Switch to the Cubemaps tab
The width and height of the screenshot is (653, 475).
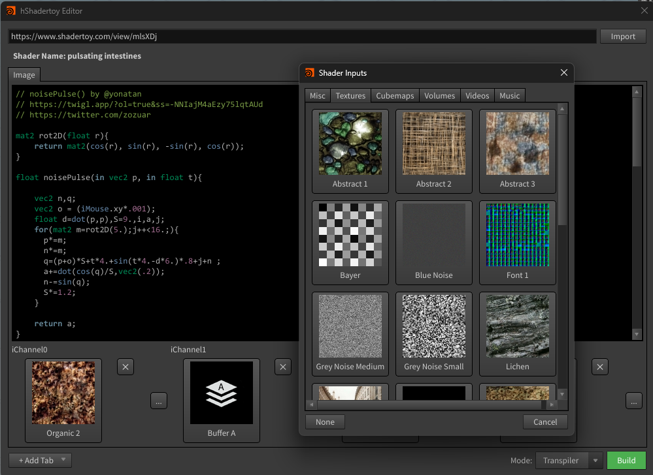point(395,95)
